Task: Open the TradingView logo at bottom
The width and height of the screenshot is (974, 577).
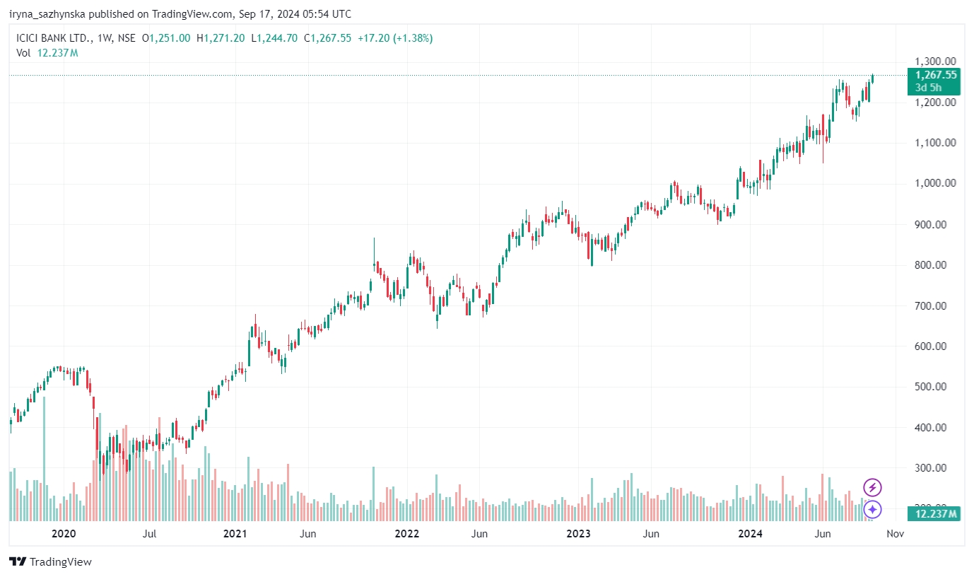Action: coord(50,562)
